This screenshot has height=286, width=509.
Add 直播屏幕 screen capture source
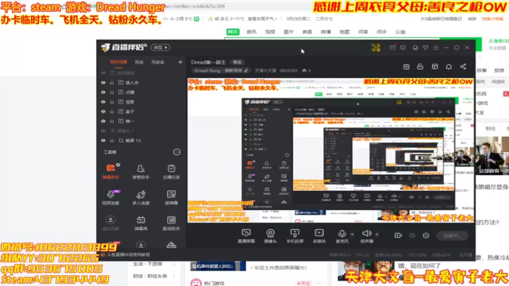246,236
